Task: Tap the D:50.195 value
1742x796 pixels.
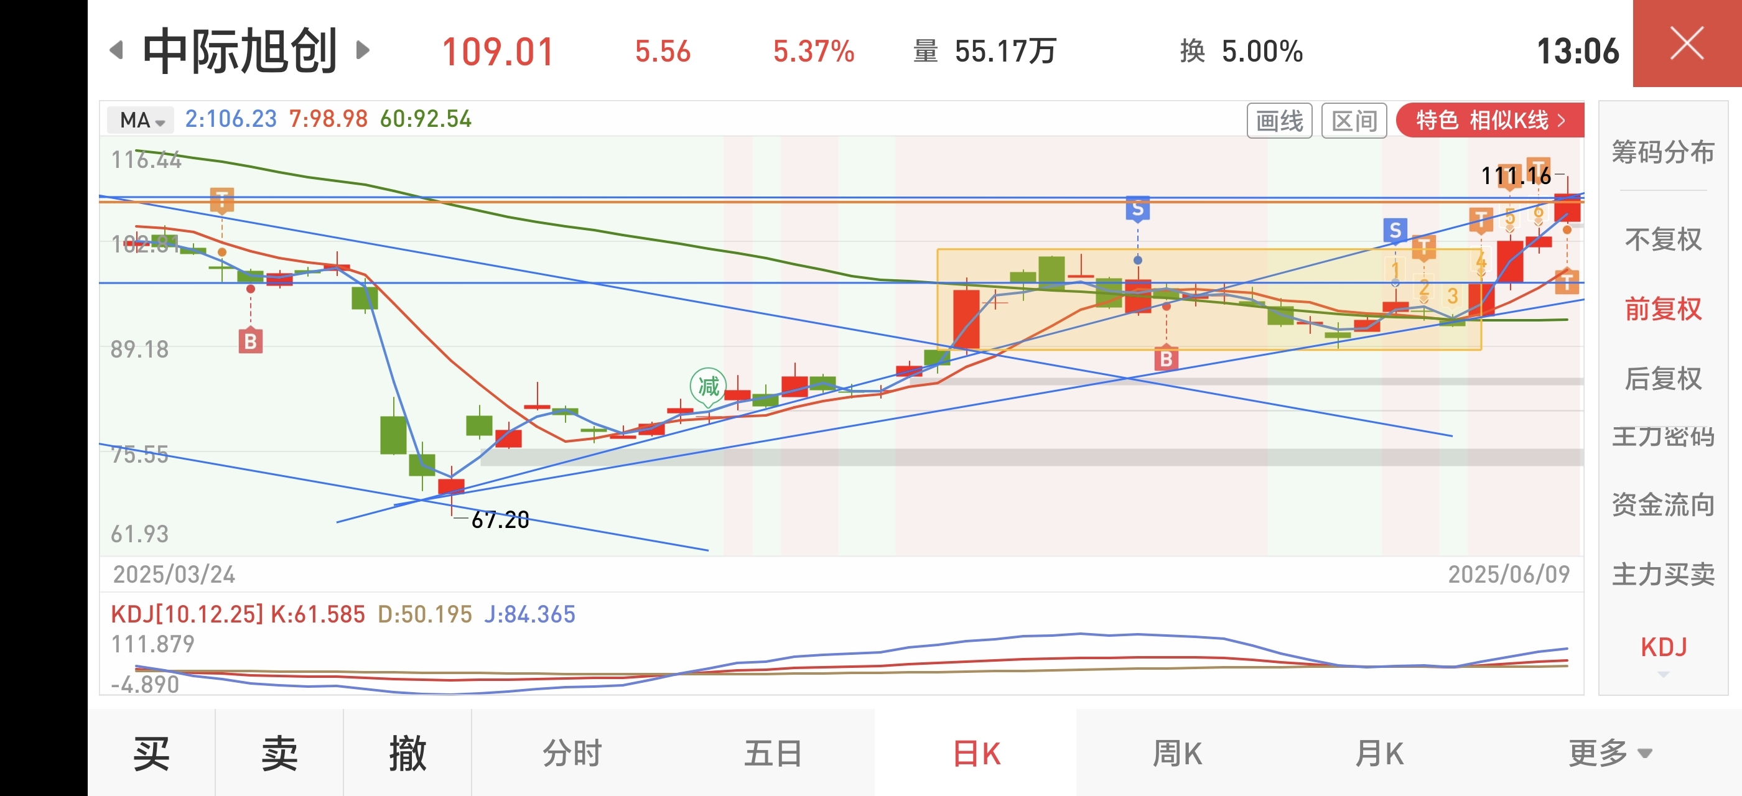Action: click(x=425, y=614)
